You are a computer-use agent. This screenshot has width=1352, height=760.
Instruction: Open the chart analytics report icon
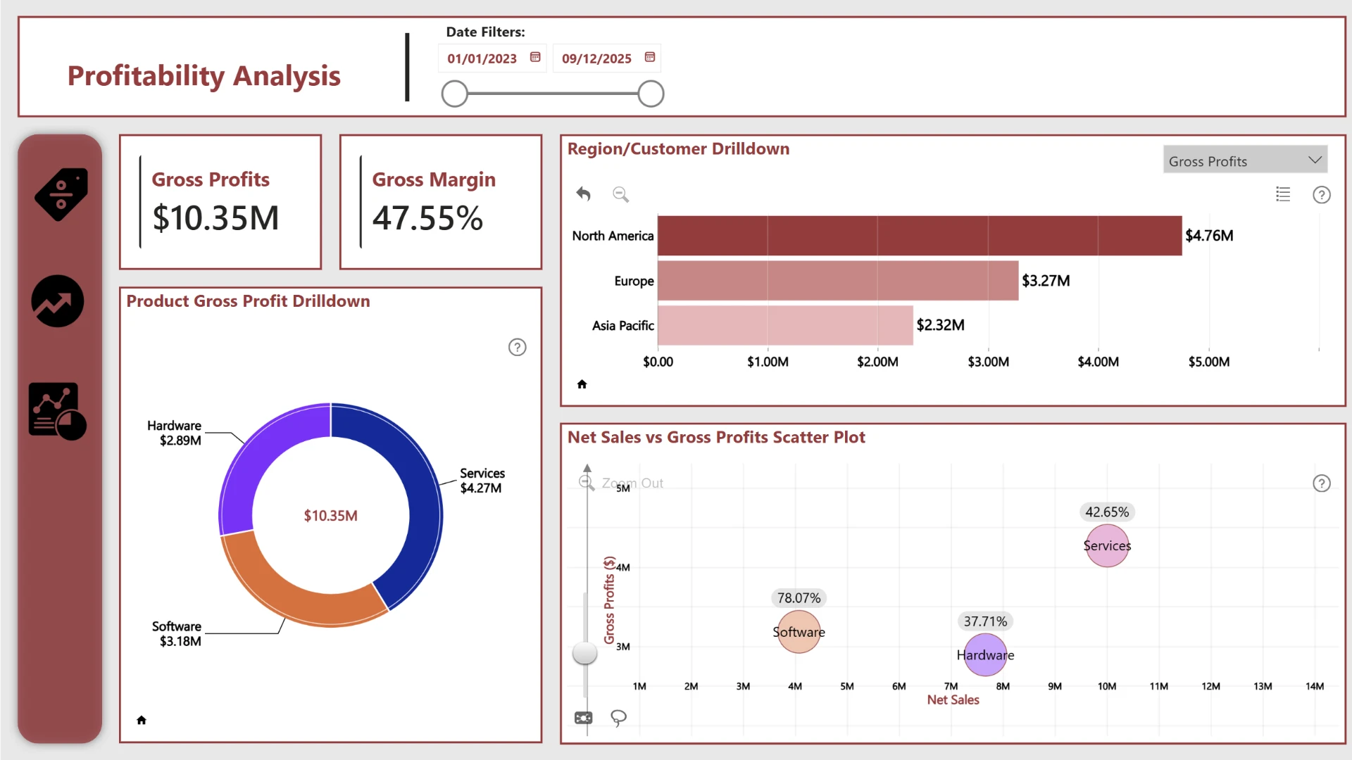click(58, 412)
